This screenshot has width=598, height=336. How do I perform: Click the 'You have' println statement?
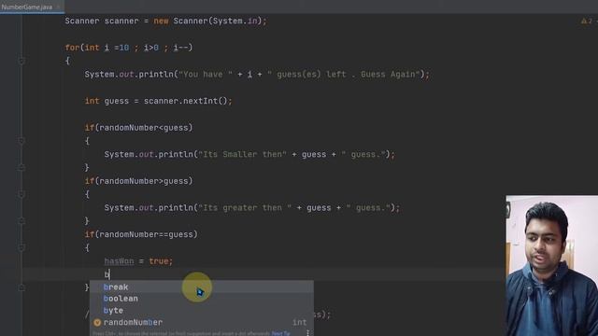click(x=257, y=75)
